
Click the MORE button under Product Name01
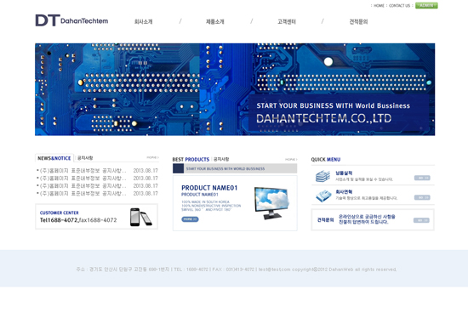pyautogui.click(x=190, y=219)
